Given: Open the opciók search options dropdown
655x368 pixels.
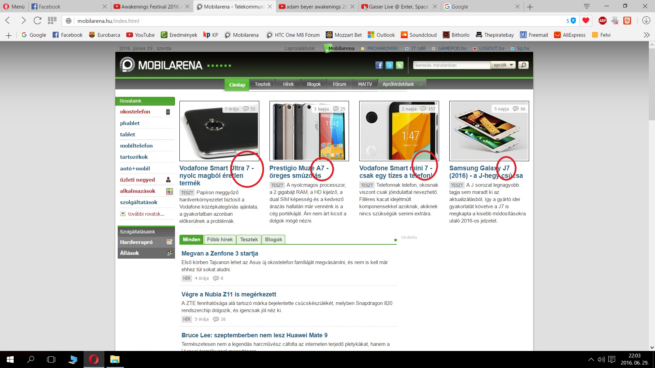Looking at the screenshot, I should point(503,65).
